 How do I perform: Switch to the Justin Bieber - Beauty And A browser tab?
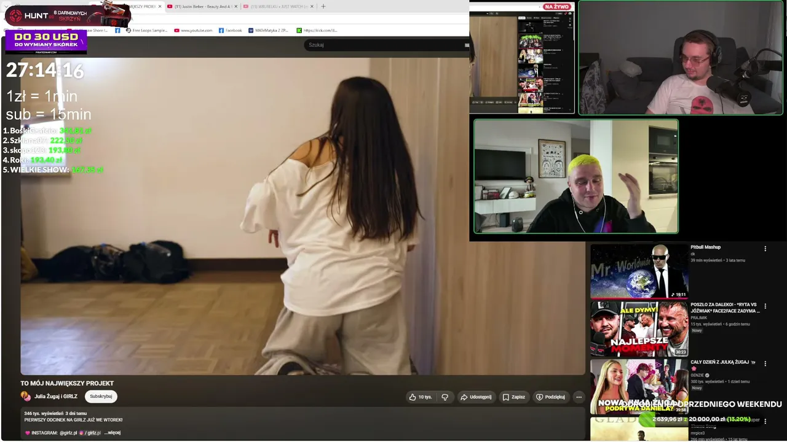point(202,7)
